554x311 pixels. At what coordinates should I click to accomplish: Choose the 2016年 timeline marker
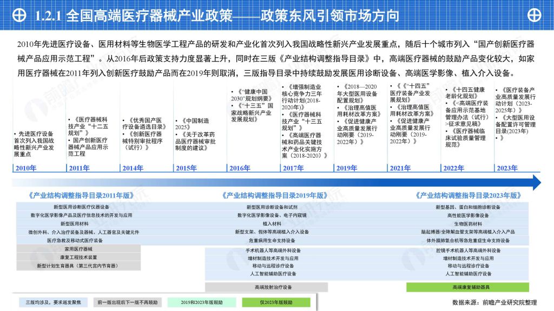(240, 168)
